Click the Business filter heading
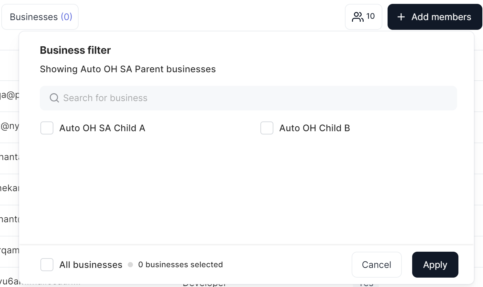The height and width of the screenshot is (287, 483). point(75,50)
